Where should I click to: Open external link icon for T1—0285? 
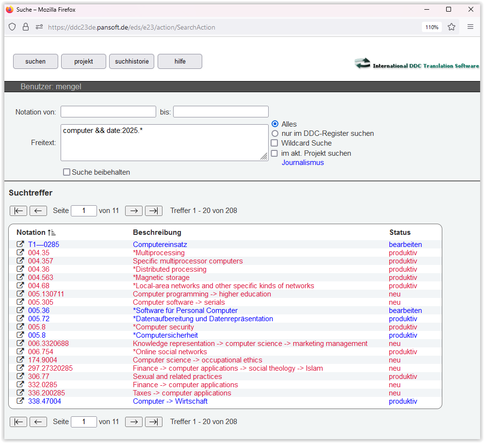(x=20, y=245)
